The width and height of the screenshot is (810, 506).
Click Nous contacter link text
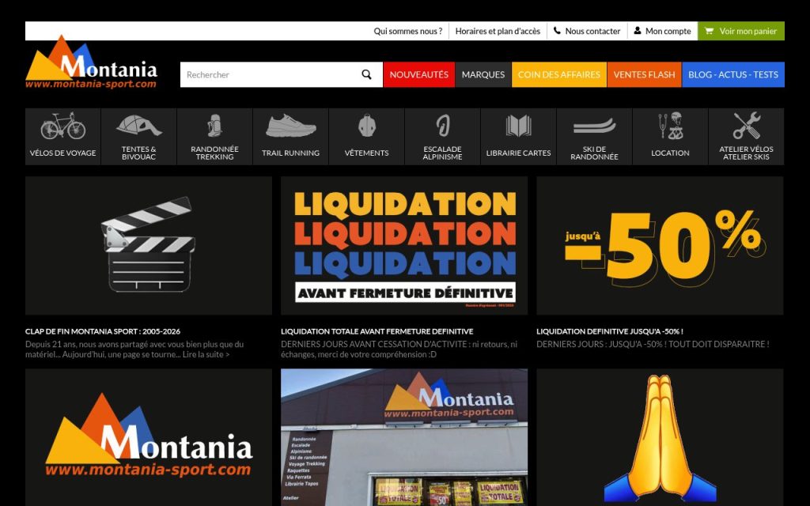pos(592,31)
